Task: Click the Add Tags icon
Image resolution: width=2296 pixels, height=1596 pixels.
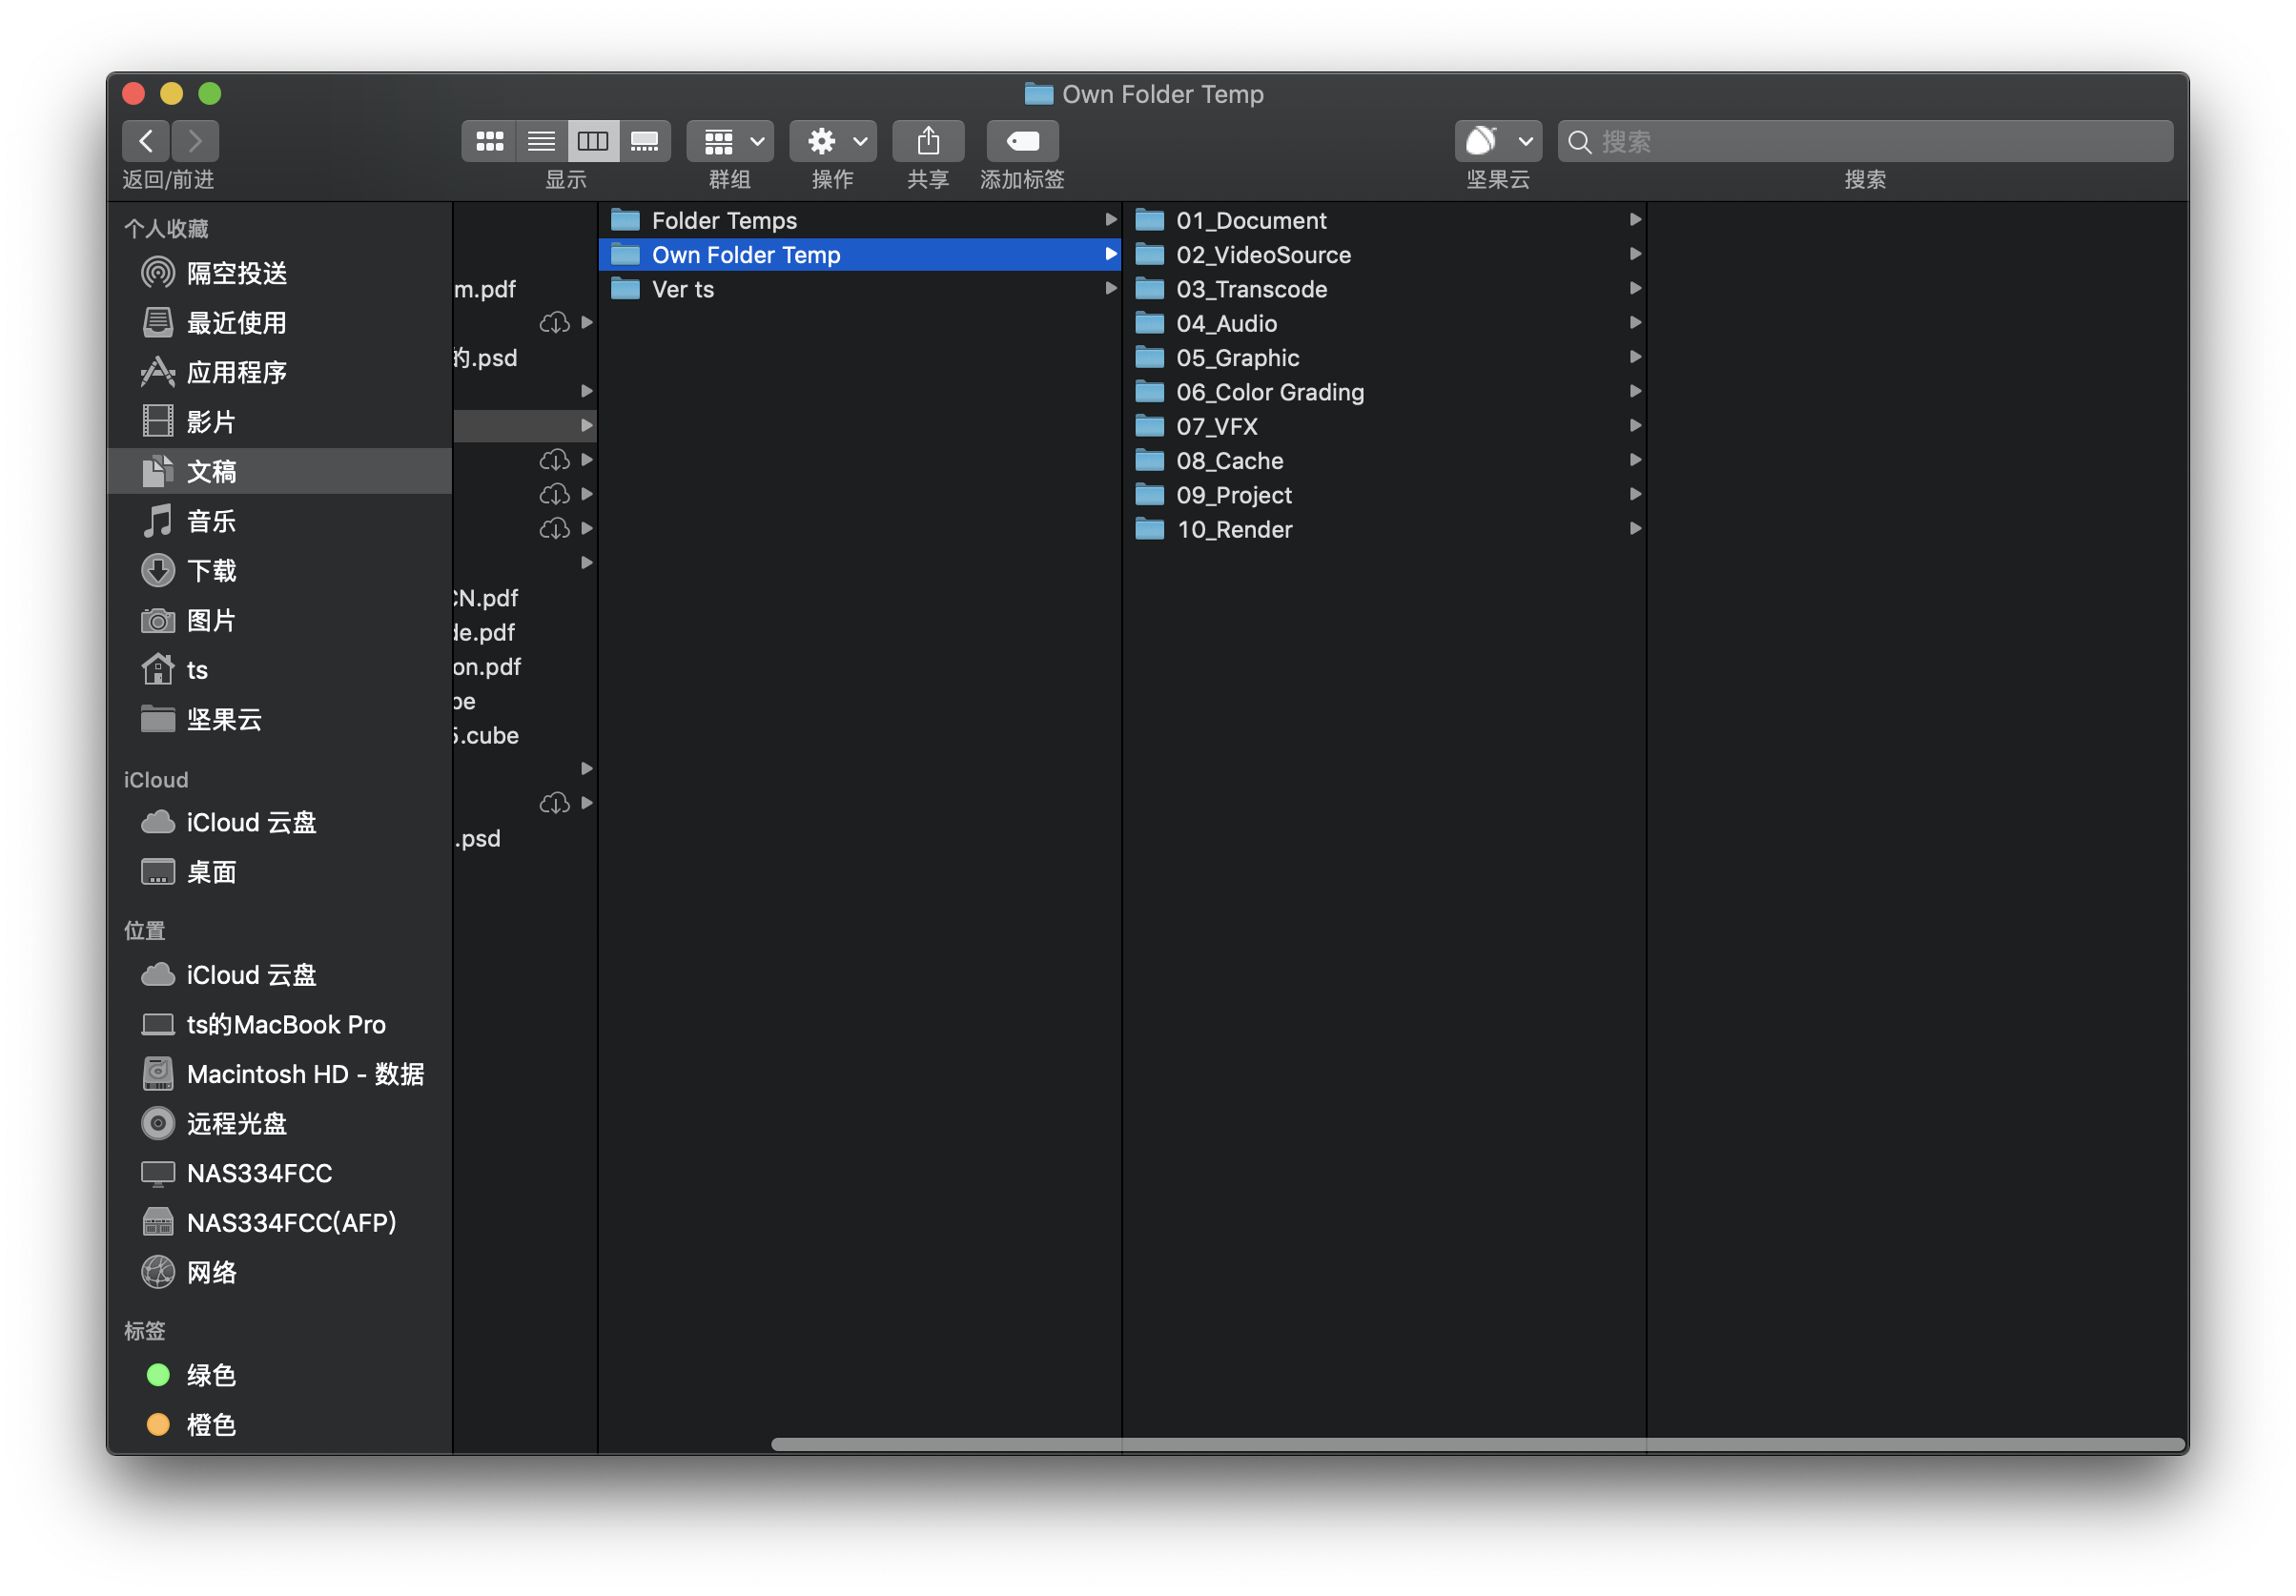Action: point(1021,141)
